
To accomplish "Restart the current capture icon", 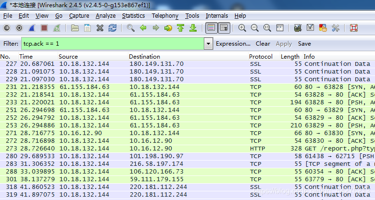I will 57,28.
